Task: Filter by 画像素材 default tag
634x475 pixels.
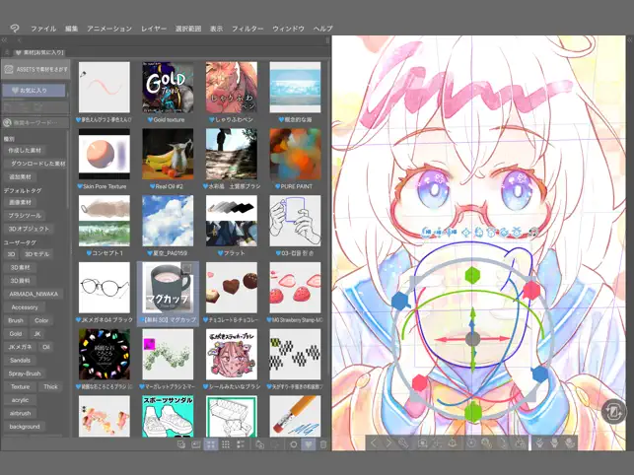Action: click(x=20, y=202)
